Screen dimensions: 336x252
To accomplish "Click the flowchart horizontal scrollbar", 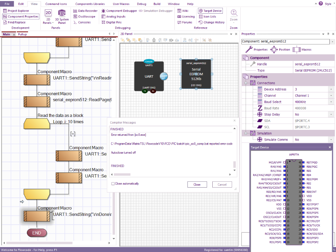I will (x=39, y=243).
